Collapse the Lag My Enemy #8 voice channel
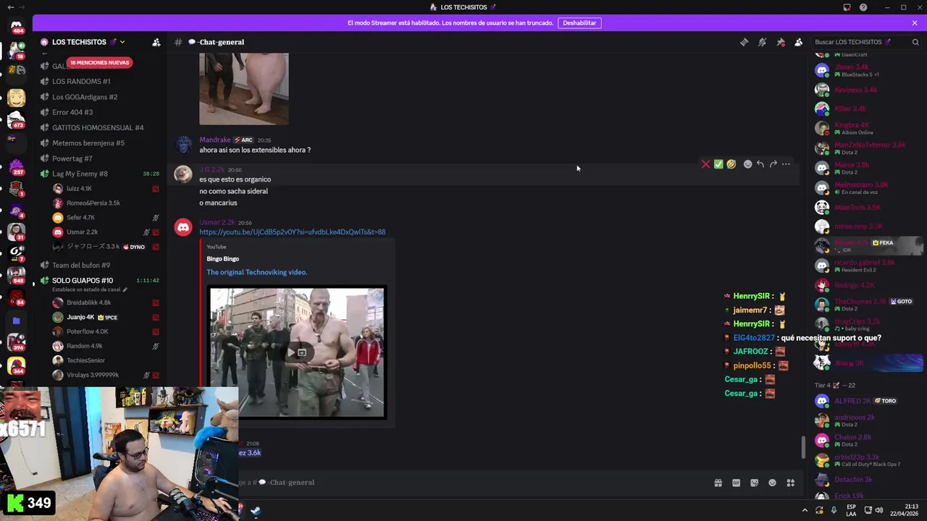 (80, 174)
